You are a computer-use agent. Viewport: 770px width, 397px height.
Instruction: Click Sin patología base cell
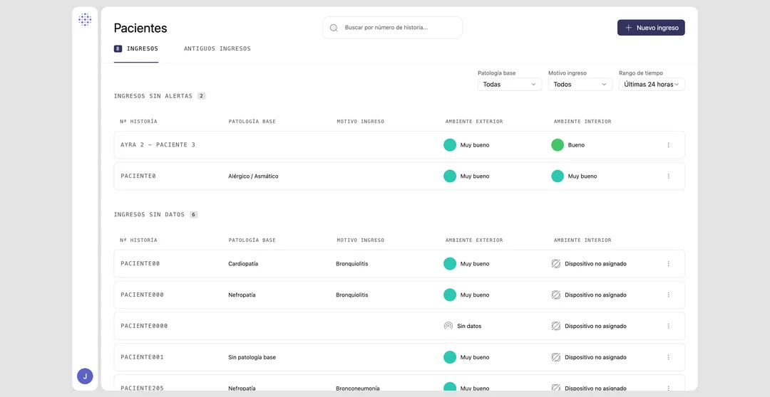[252, 357]
